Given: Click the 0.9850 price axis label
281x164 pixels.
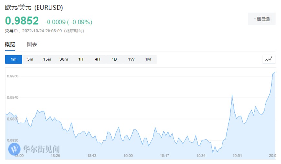Looking at the screenshot, I should pyautogui.click(x=12, y=76).
